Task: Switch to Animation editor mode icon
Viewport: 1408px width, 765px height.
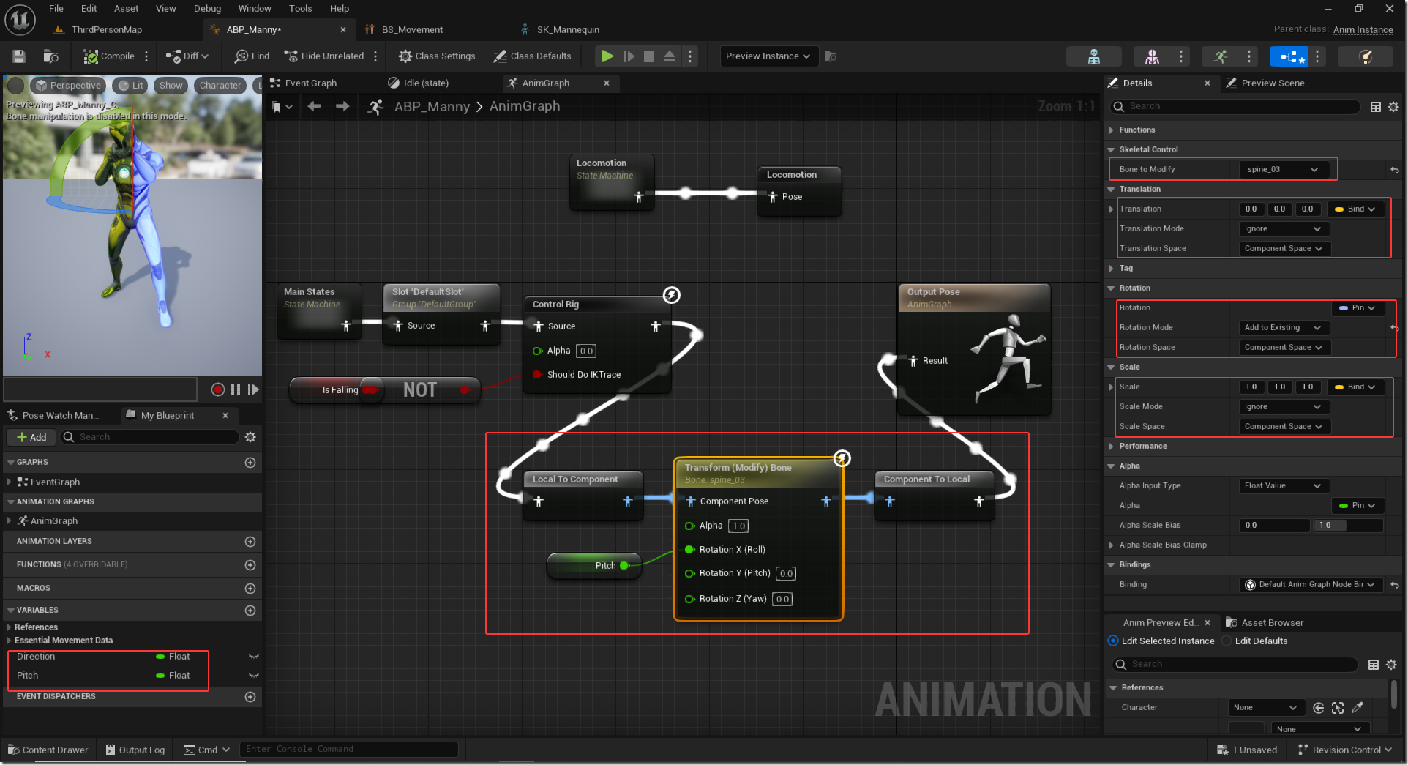Action: click(x=1220, y=56)
